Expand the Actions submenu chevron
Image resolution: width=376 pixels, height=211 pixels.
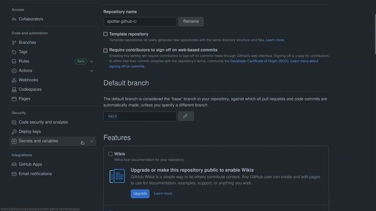[92, 71]
